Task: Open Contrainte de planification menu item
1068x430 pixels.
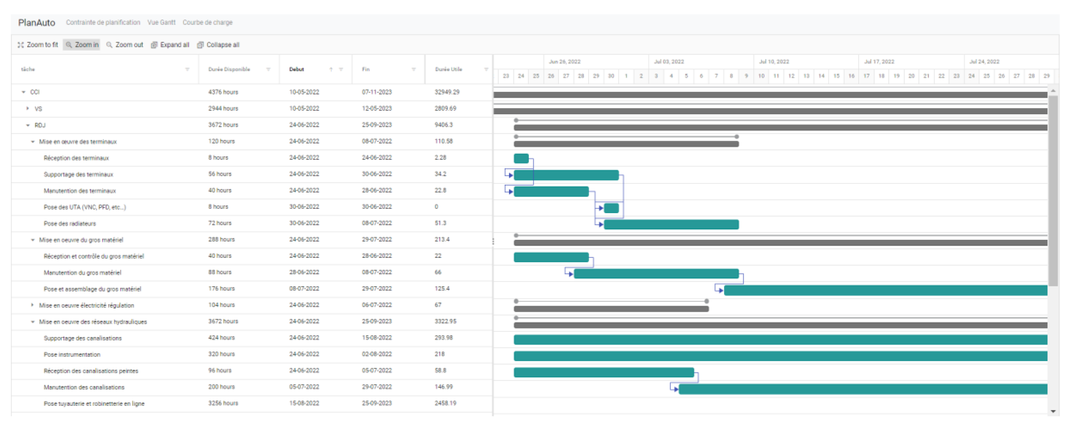Action: 103,22
